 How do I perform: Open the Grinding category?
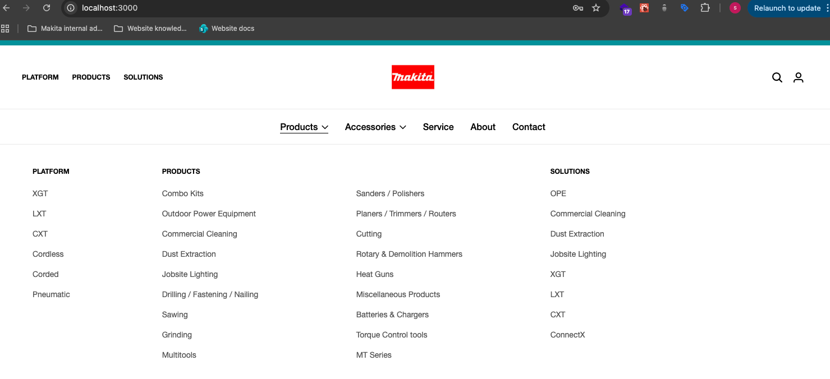click(x=177, y=335)
